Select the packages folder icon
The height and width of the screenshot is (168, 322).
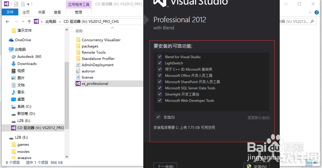[x=78, y=46]
